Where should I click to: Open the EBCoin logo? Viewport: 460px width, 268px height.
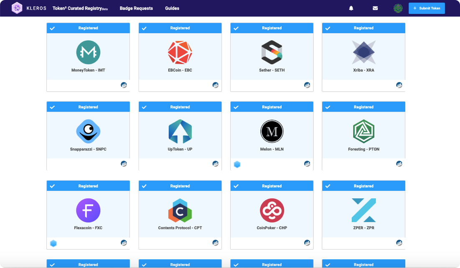180,53
